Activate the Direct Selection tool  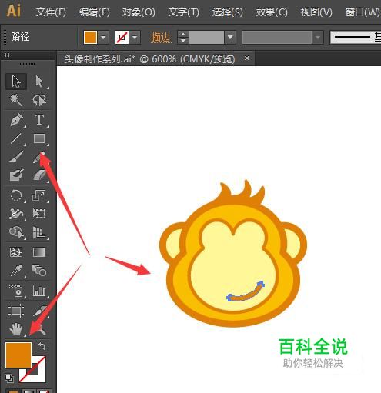pyautogui.click(x=39, y=82)
